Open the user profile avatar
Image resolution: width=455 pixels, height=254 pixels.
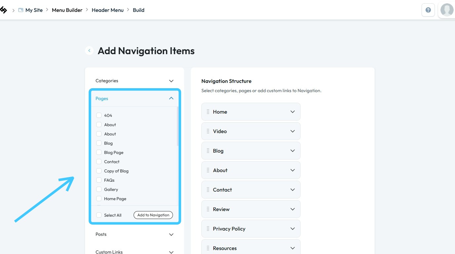(447, 10)
